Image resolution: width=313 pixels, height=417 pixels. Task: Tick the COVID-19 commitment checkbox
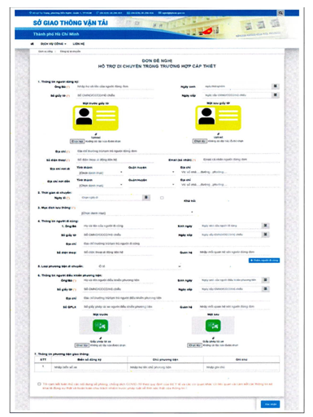(39, 384)
